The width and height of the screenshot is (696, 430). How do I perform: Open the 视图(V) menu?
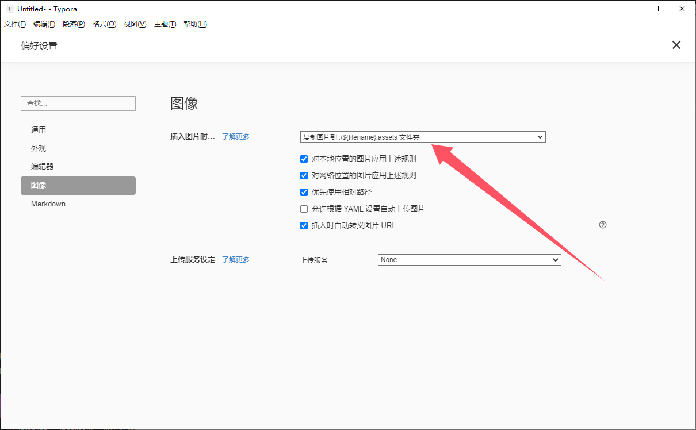(x=135, y=24)
